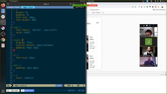Open Progressive W... bookmark
167x94 pixels.
94,10
